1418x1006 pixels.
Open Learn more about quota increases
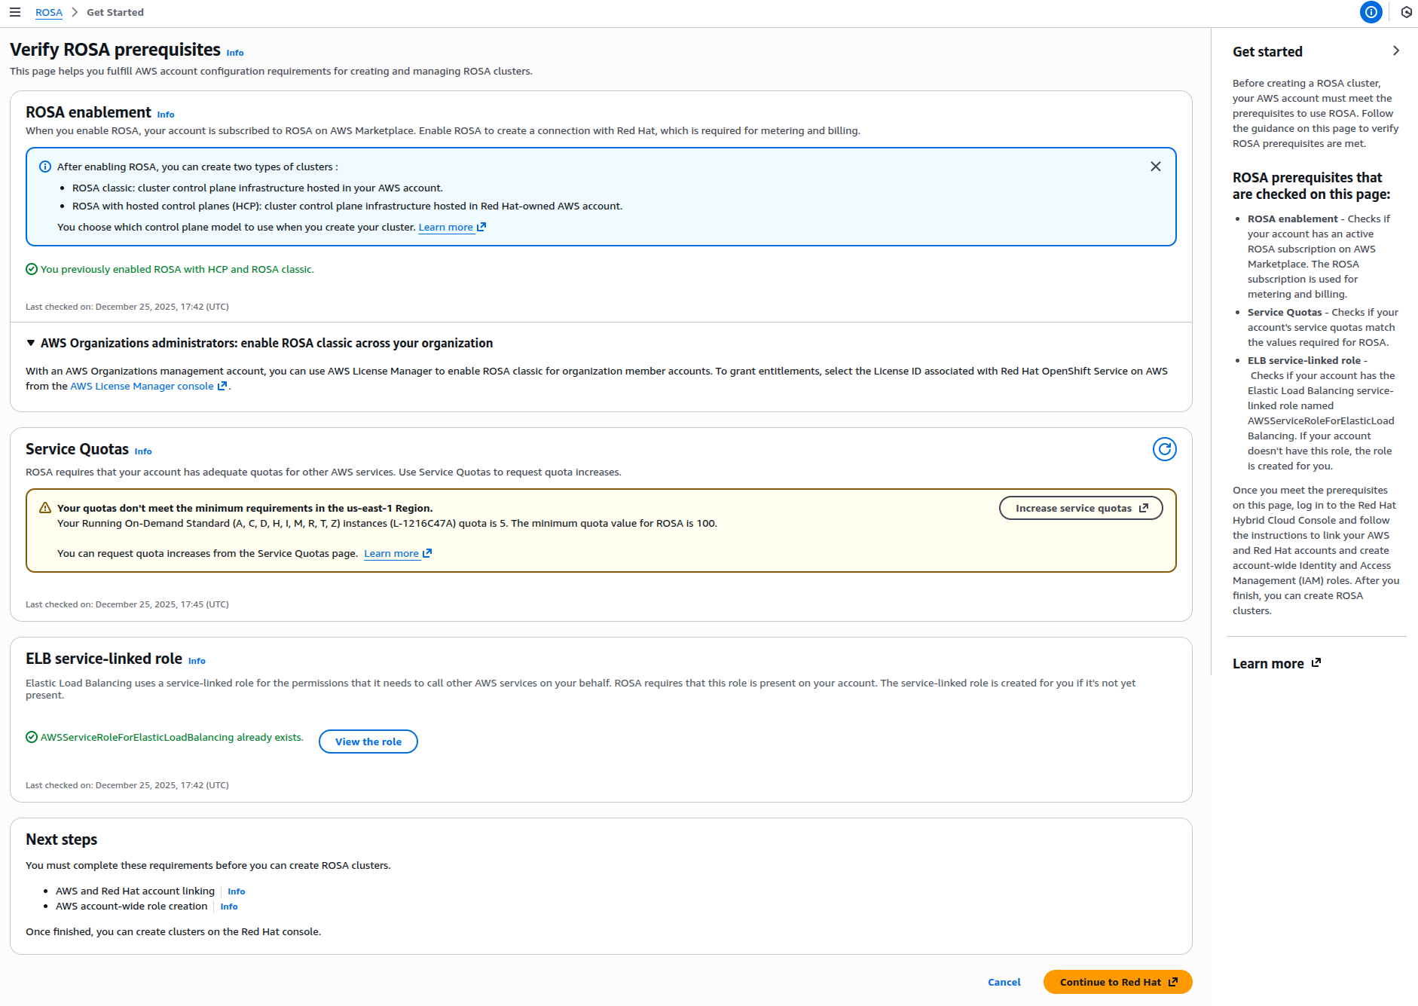coord(392,552)
